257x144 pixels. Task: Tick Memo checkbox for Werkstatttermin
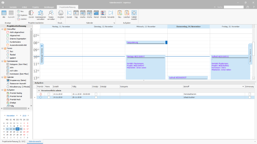(49, 94)
